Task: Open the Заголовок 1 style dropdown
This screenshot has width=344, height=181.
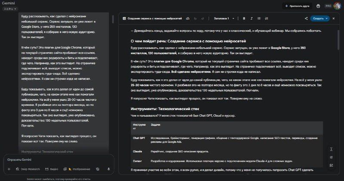Action: pos(224,18)
